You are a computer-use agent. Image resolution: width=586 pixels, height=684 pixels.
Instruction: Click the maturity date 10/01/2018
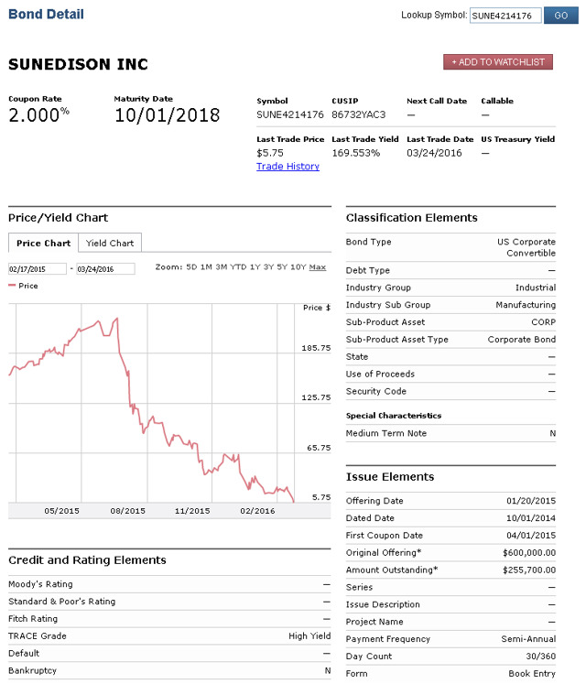tap(168, 115)
